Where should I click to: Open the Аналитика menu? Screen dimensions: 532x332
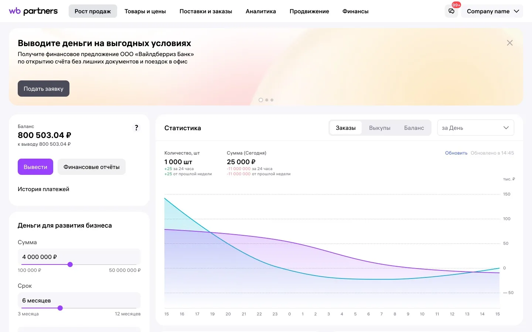(261, 11)
